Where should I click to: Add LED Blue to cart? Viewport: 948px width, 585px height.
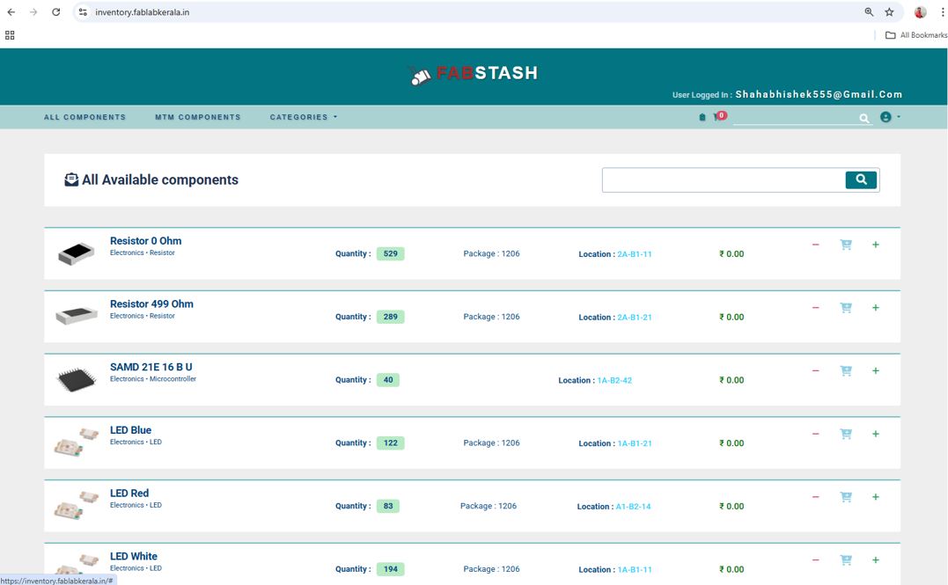click(846, 434)
